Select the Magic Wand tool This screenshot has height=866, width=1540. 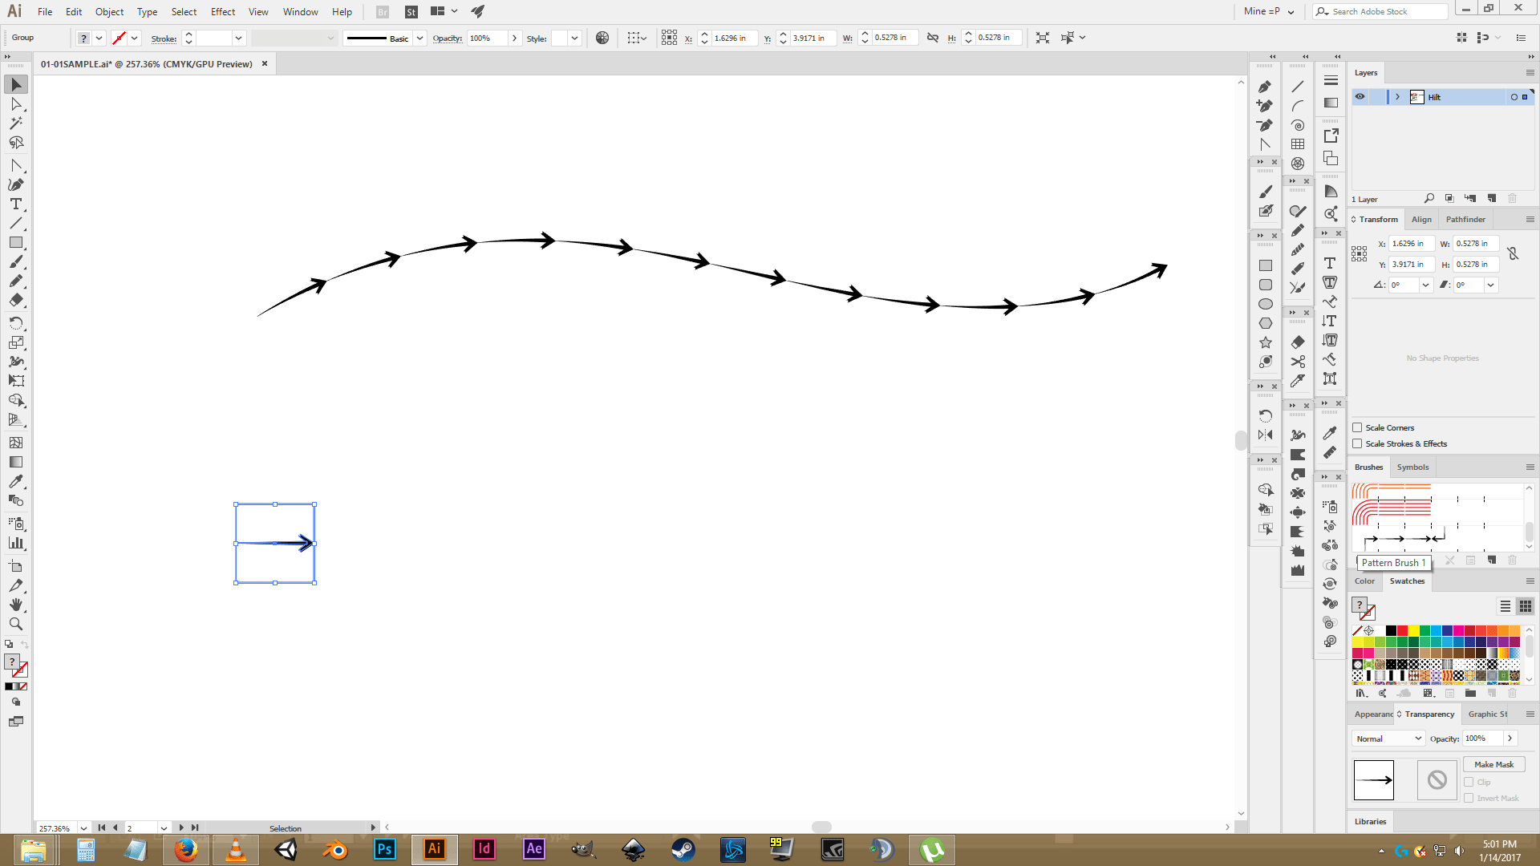[15, 123]
